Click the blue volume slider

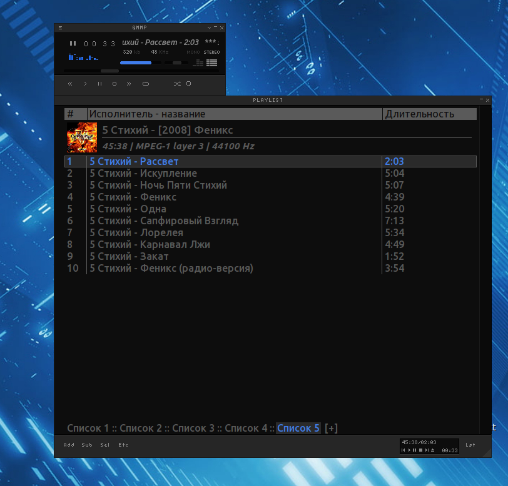click(x=136, y=62)
